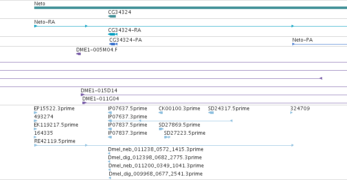Click the IP07837.5prime label

click(x=128, y=125)
